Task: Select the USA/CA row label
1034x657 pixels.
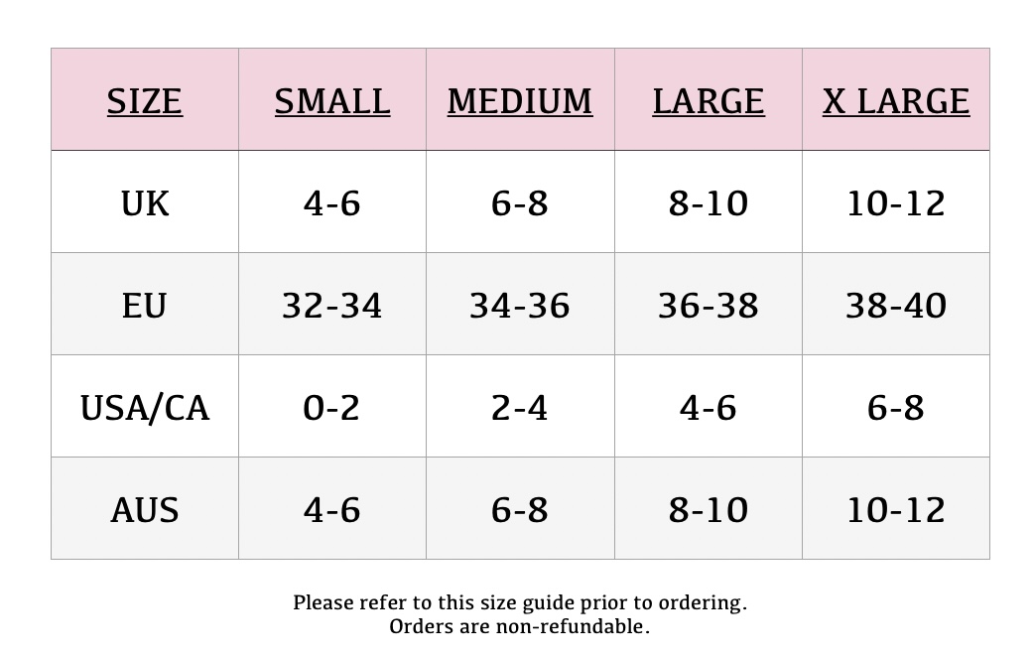Action: pyautogui.click(x=145, y=408)
